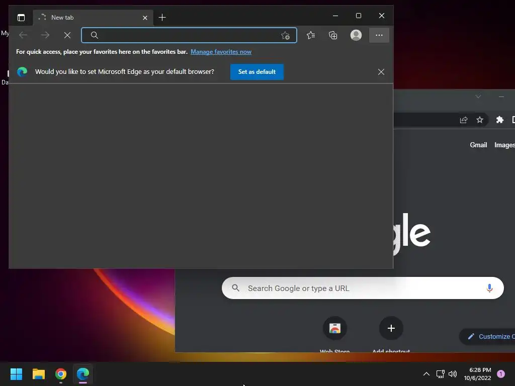The height and width of the screenshot is (386, 515).
Task: Open clock and calendar 6:28 PM
Action: [x=477, y=374]
